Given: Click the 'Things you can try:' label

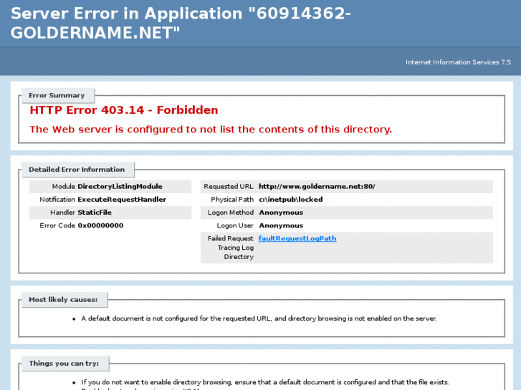Looking at the screenshot, I should (x=64, y=364).
